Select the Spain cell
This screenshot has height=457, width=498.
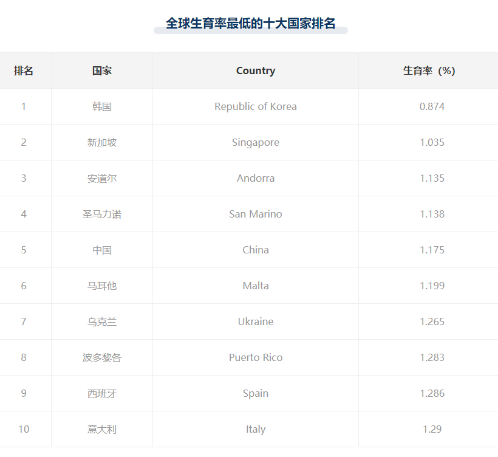[x=256, y=394]
